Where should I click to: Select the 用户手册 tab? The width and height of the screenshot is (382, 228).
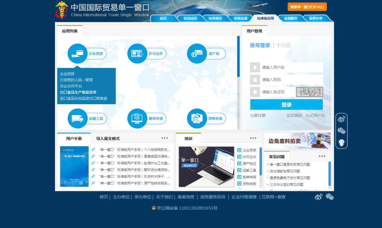[74, 138]
